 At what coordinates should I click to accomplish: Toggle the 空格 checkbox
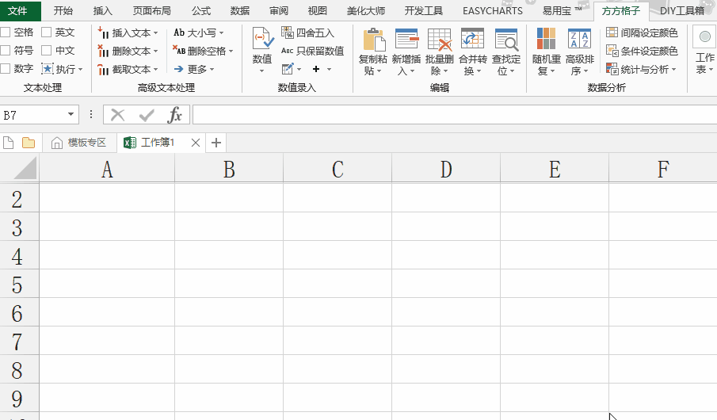[6, 32]
